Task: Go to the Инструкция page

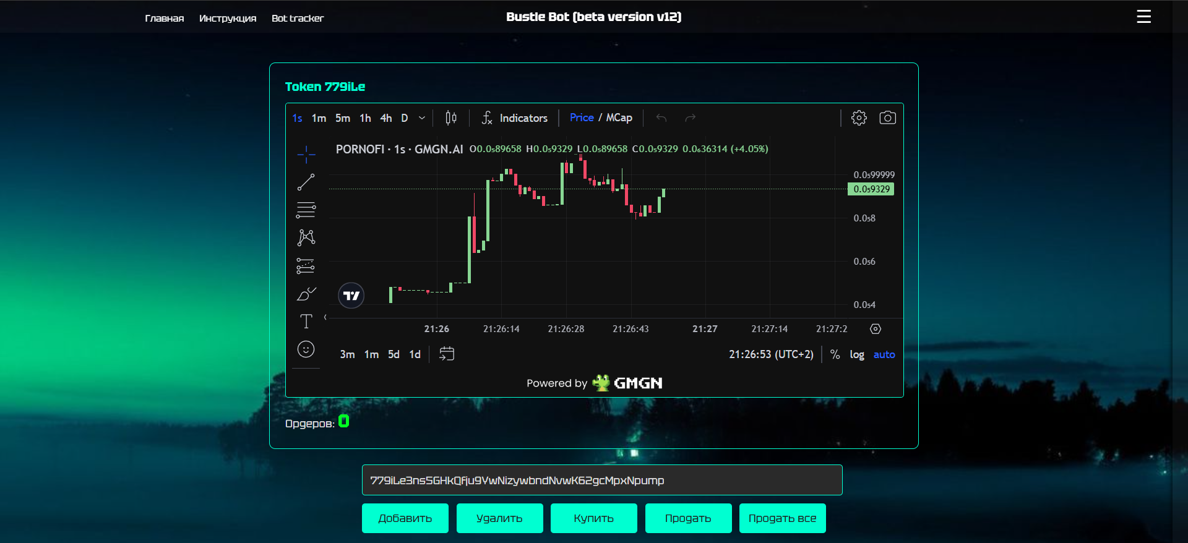Action: click(x=227, y=19)
